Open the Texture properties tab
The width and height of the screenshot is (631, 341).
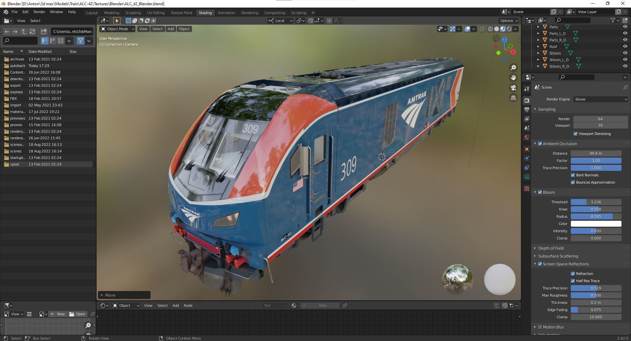pyautogui.click(x=527, y=189)
